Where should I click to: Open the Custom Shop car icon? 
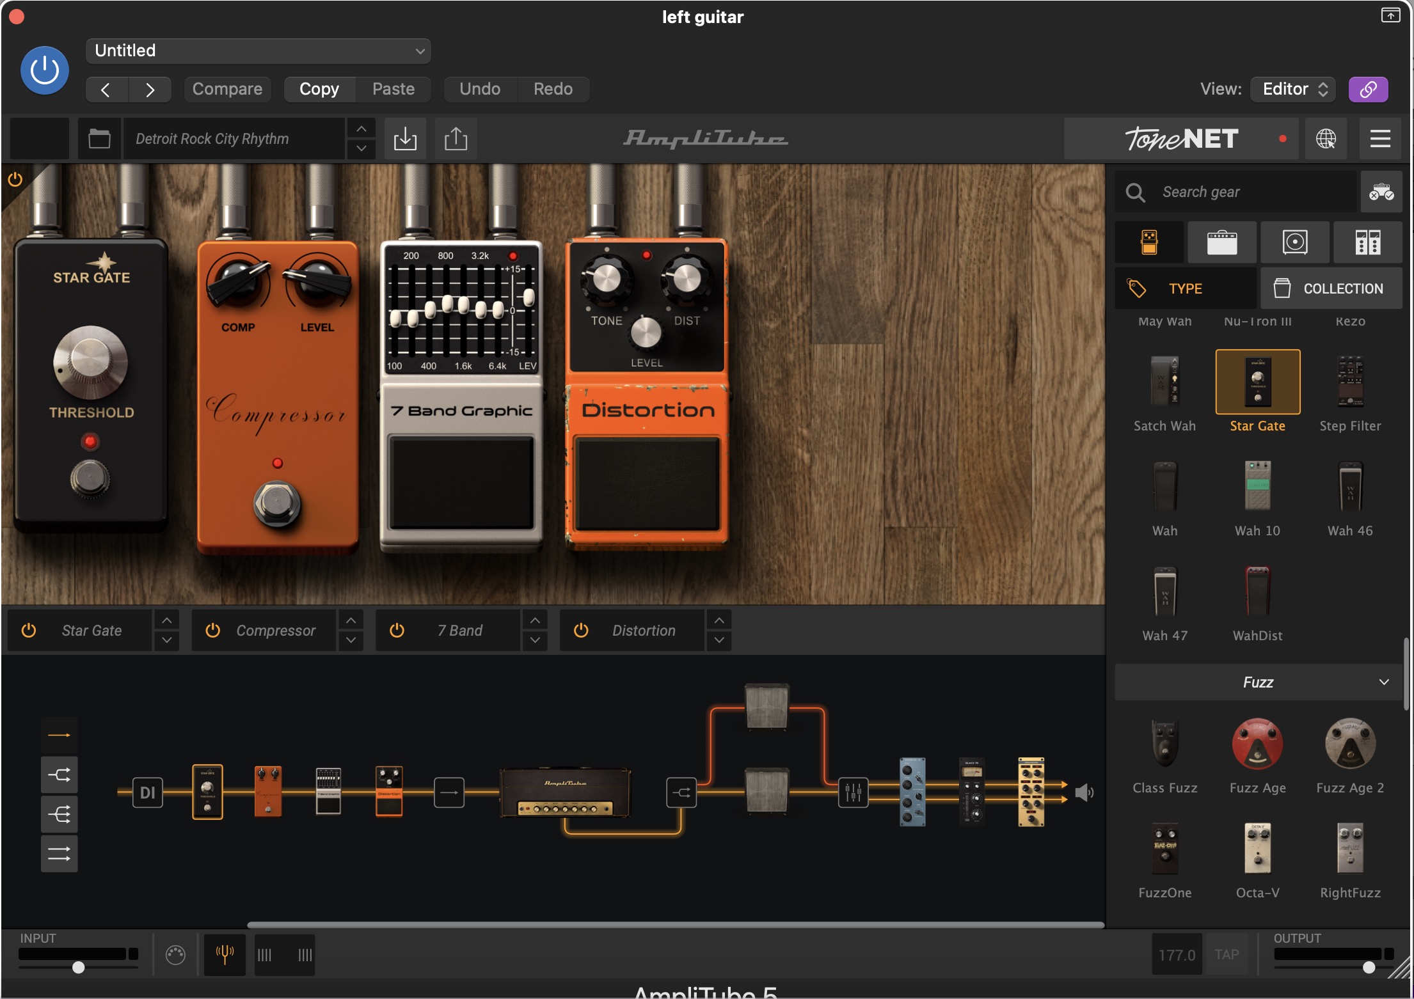tap(1381, 192)
